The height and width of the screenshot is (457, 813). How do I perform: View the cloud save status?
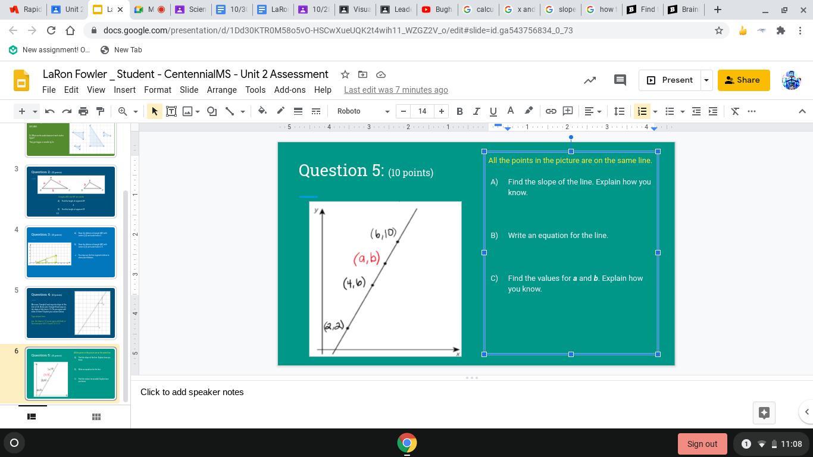click(381, 74)
